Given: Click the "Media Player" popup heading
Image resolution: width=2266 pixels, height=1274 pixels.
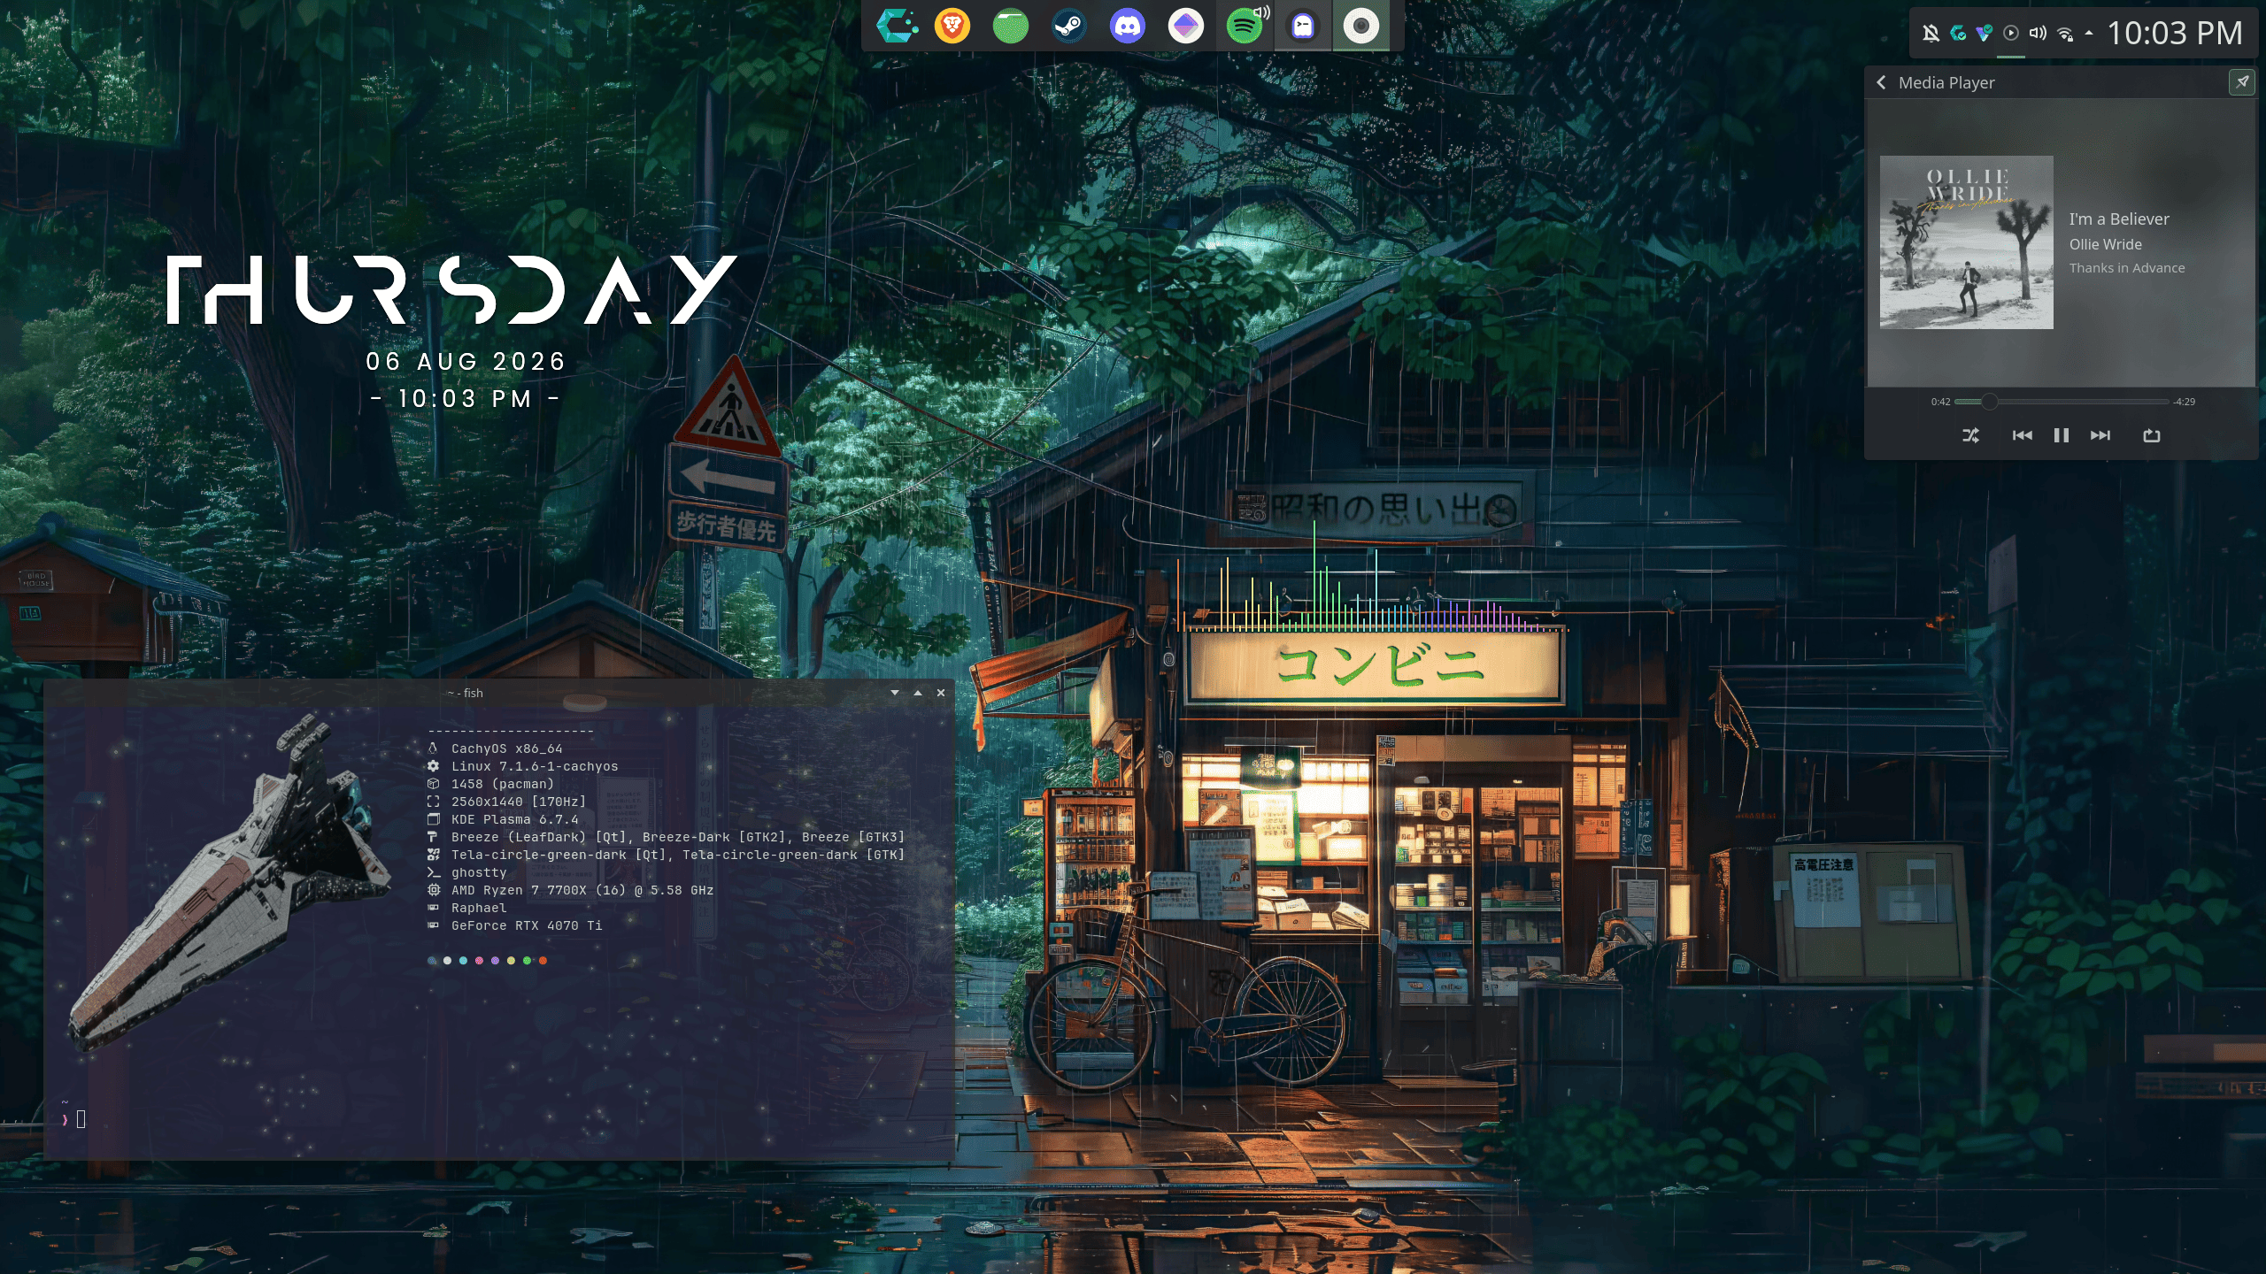Looking at the screenshot, I should point(1946,82).
